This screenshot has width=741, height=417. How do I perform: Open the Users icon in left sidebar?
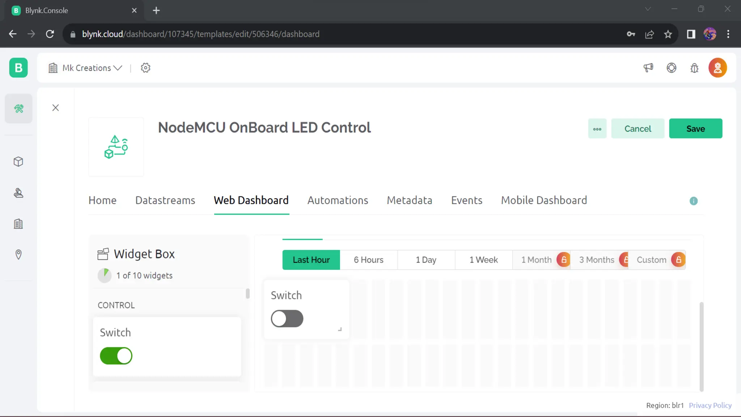coord(18,193)
